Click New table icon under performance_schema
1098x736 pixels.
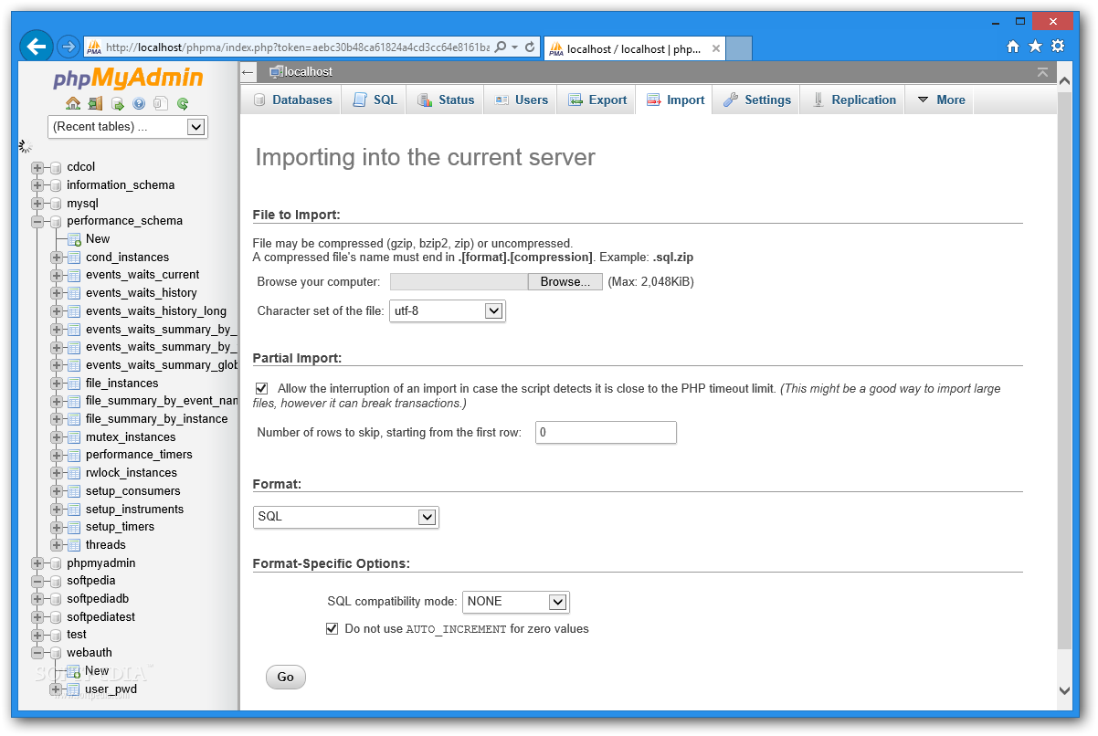point(74,239)
